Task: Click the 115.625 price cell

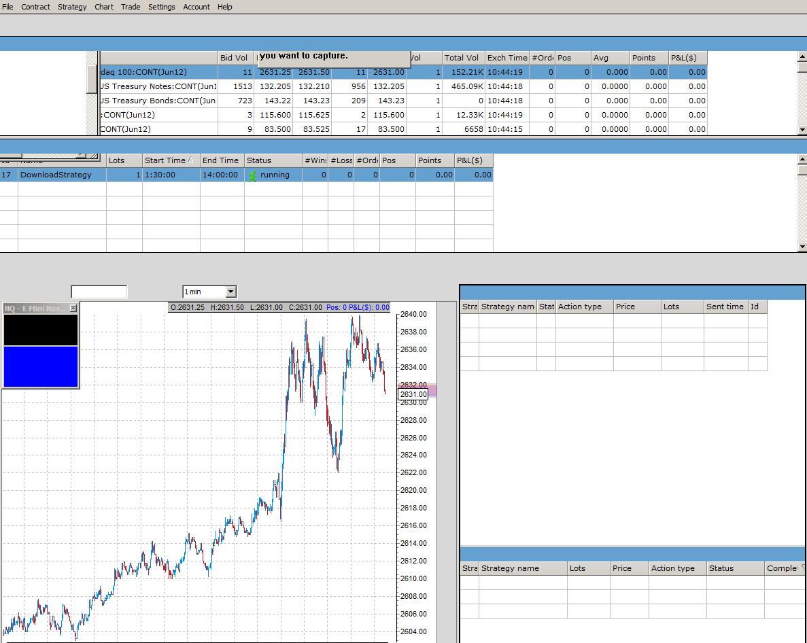Action: tap(313, 115)
